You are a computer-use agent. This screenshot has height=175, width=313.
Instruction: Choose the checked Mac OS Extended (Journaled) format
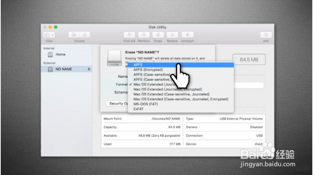click(x=181, y=84)
